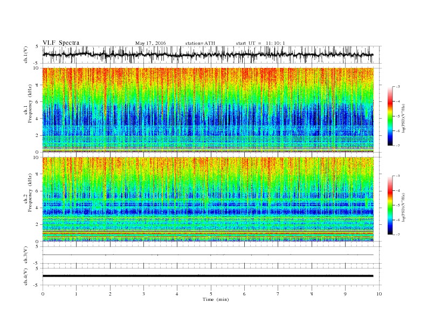Select the "May 17, 2016" date text
The image size is (427, 330).
point(150,43)
